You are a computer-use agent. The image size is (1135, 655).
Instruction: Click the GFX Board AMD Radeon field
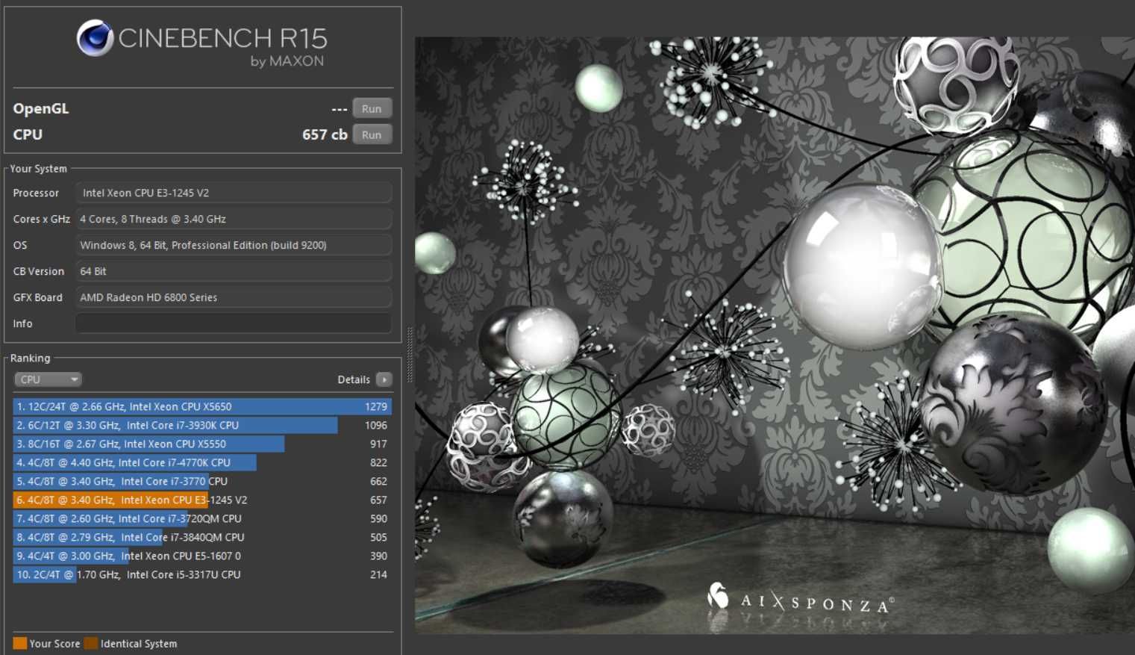pos(234,297)
